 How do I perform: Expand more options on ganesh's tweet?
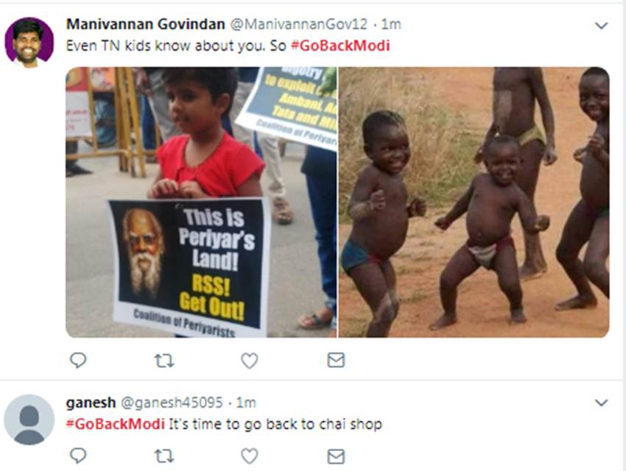tap(601, 403)
